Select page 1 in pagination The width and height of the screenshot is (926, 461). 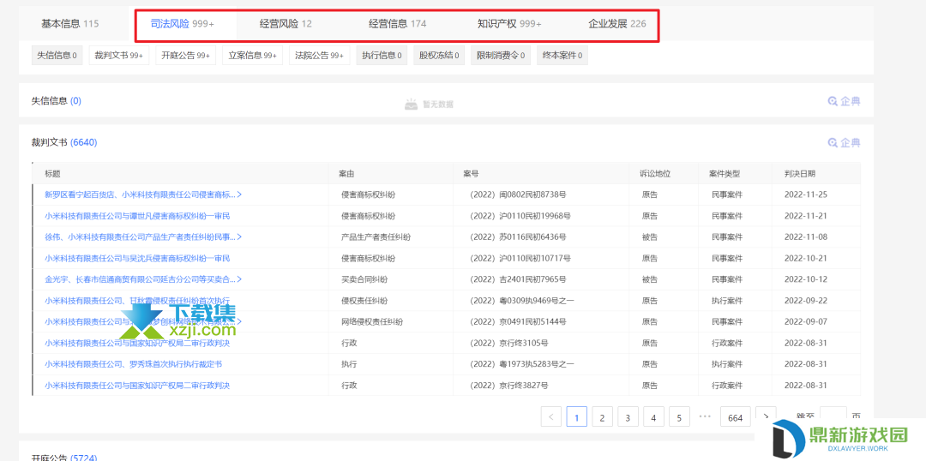coord(576,416)
